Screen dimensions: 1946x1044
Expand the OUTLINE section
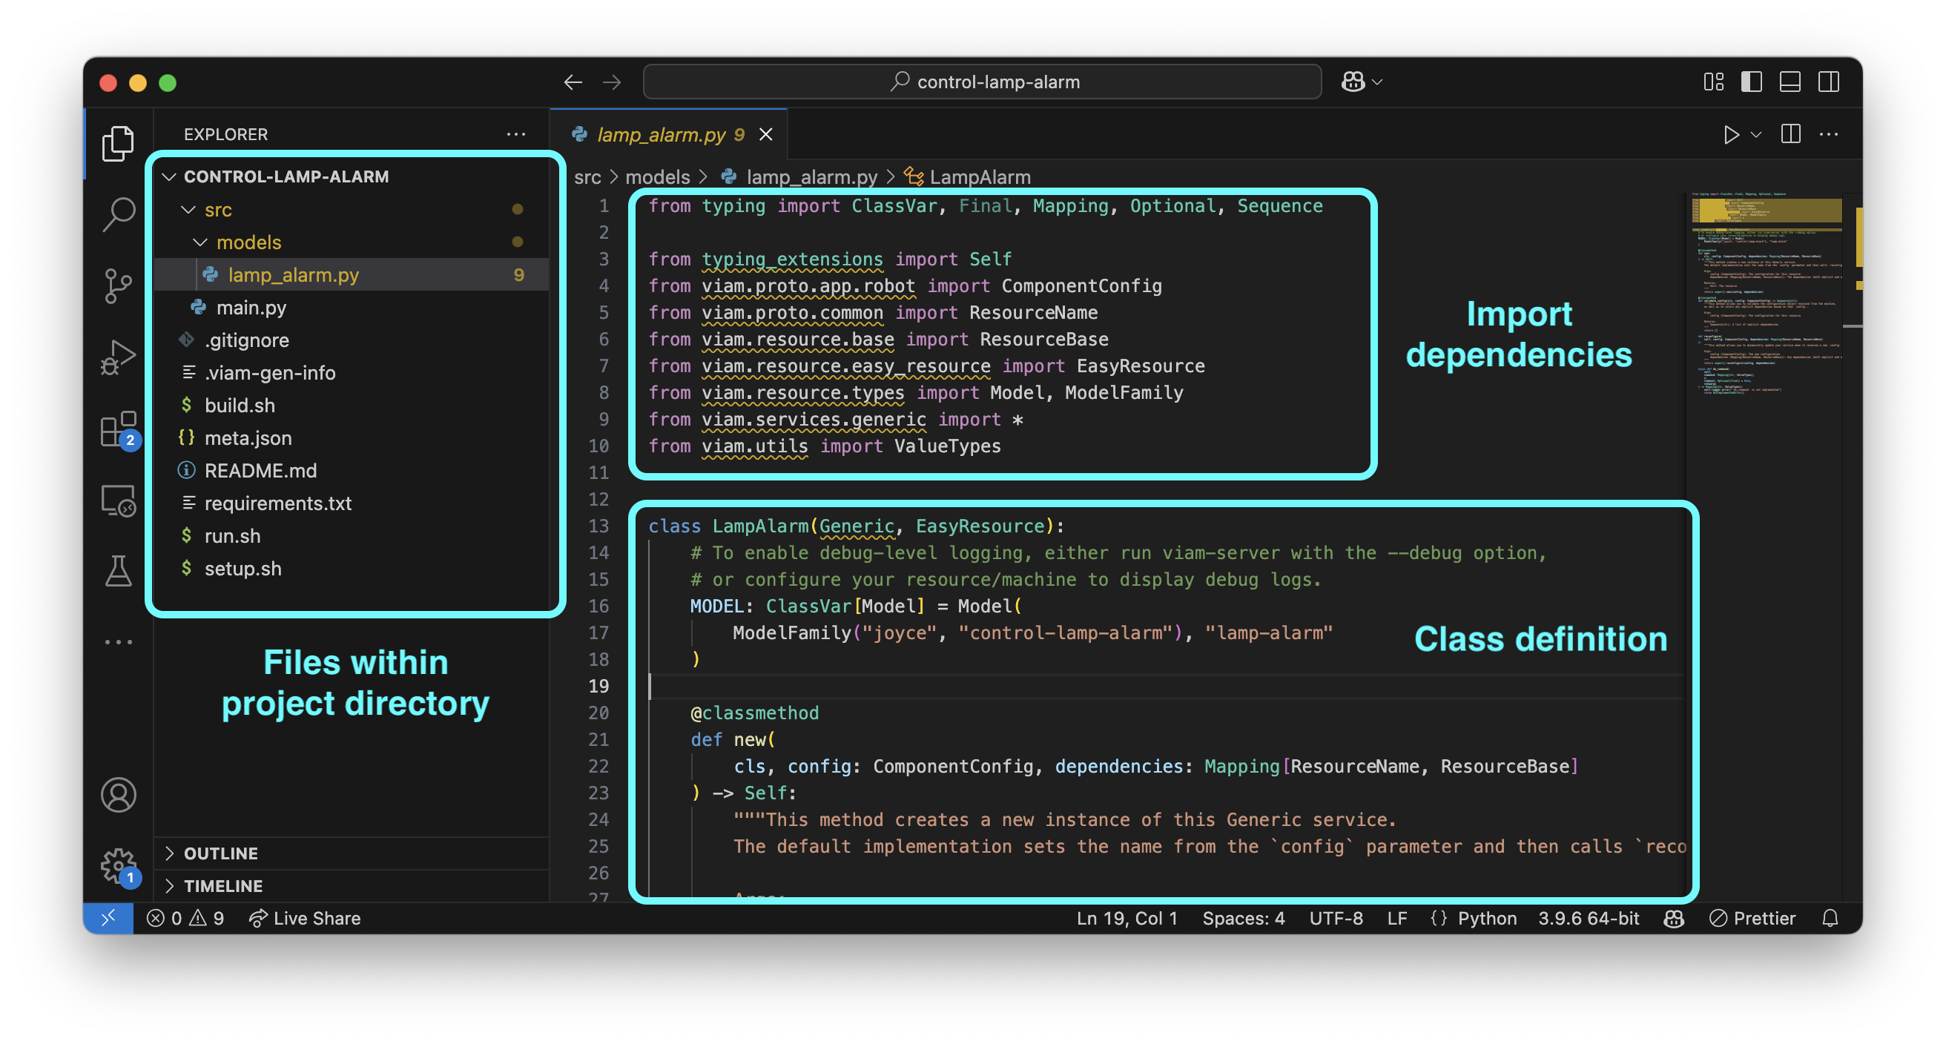(352, 853)
